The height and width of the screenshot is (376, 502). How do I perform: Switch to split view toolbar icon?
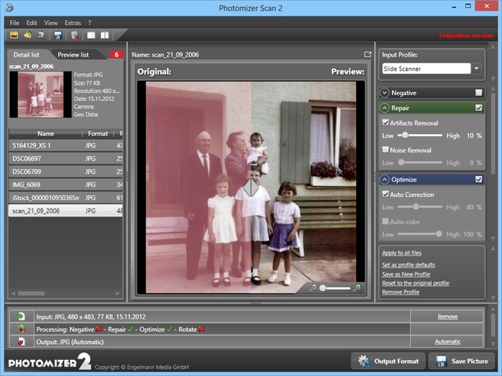pyautogui.click(x=105, y=34)
